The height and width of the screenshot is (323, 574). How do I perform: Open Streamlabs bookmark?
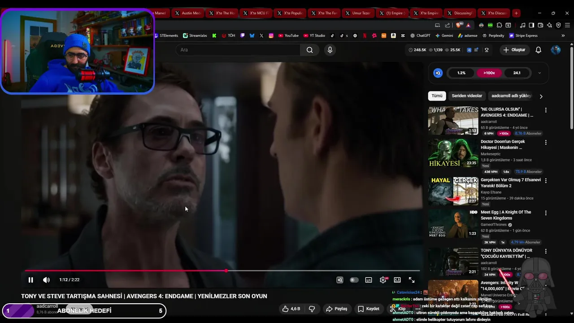coord(195,35)
